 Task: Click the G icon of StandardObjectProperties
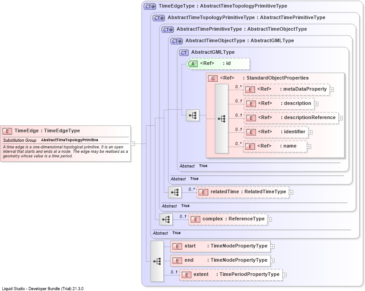(213, 78)
